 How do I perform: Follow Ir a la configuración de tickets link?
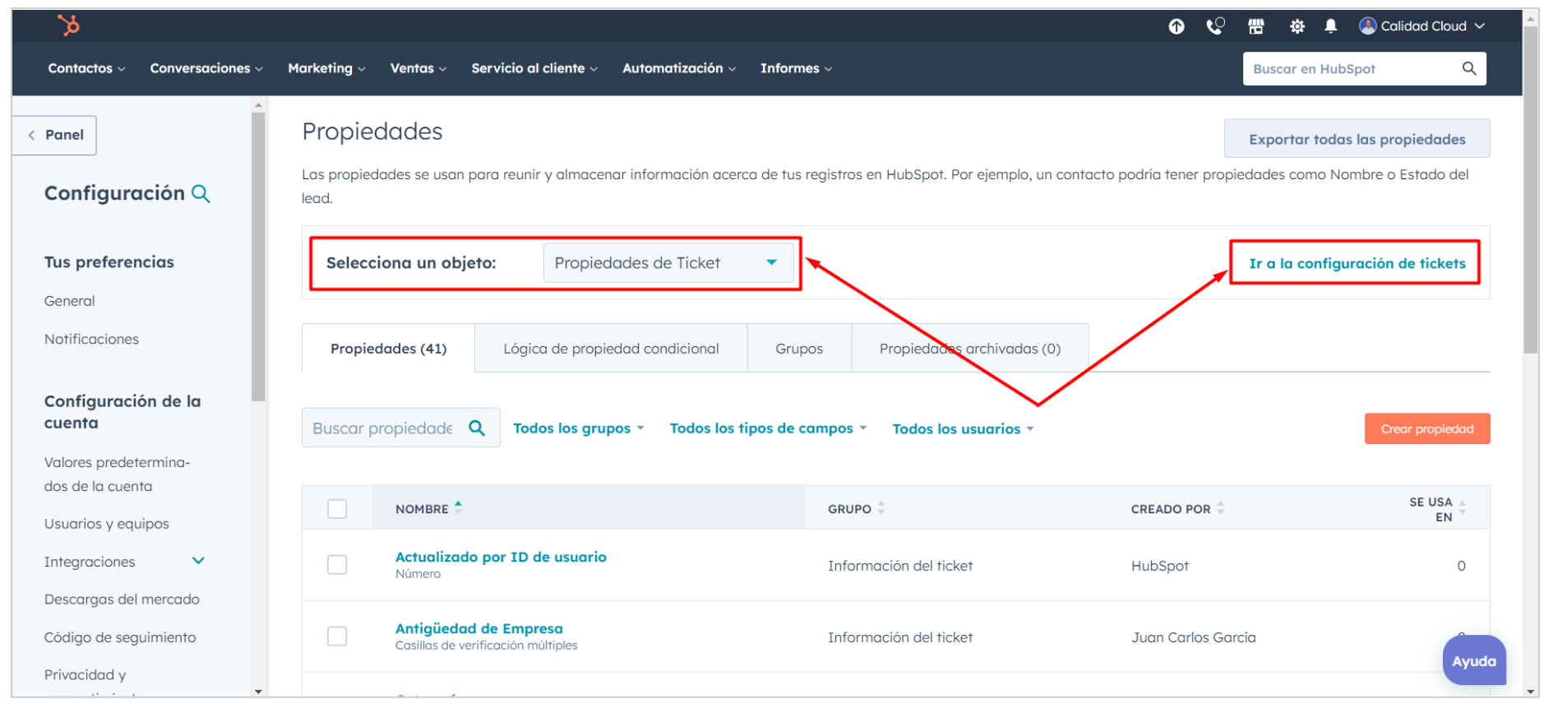(1357, 264)
